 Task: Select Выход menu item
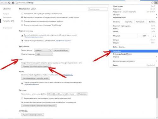(x=133, y=65)
